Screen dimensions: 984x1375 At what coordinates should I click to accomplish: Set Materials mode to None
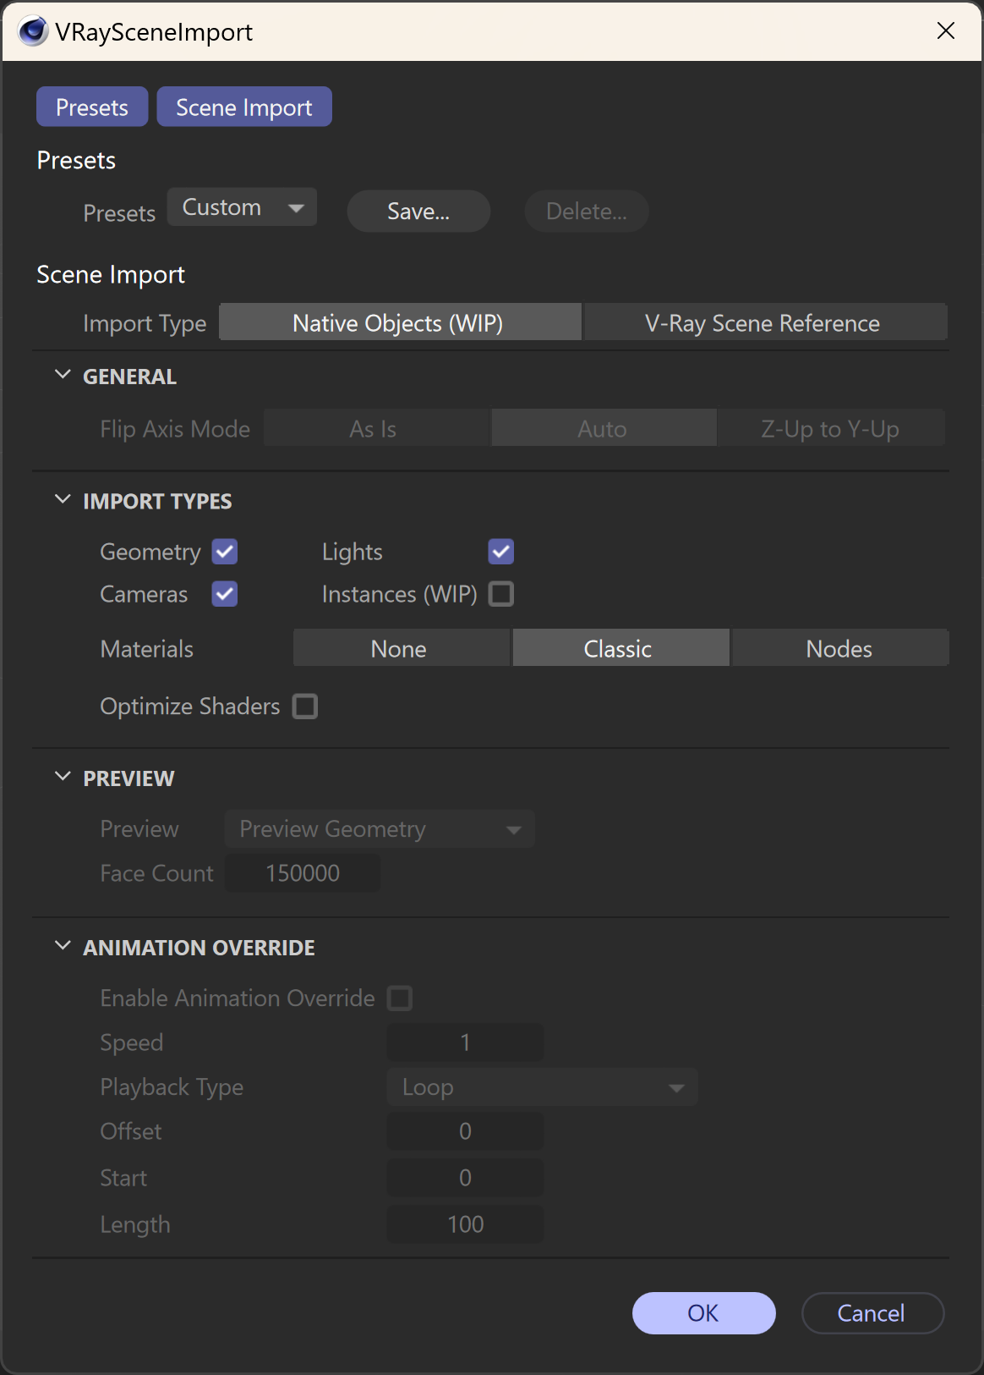401,648
